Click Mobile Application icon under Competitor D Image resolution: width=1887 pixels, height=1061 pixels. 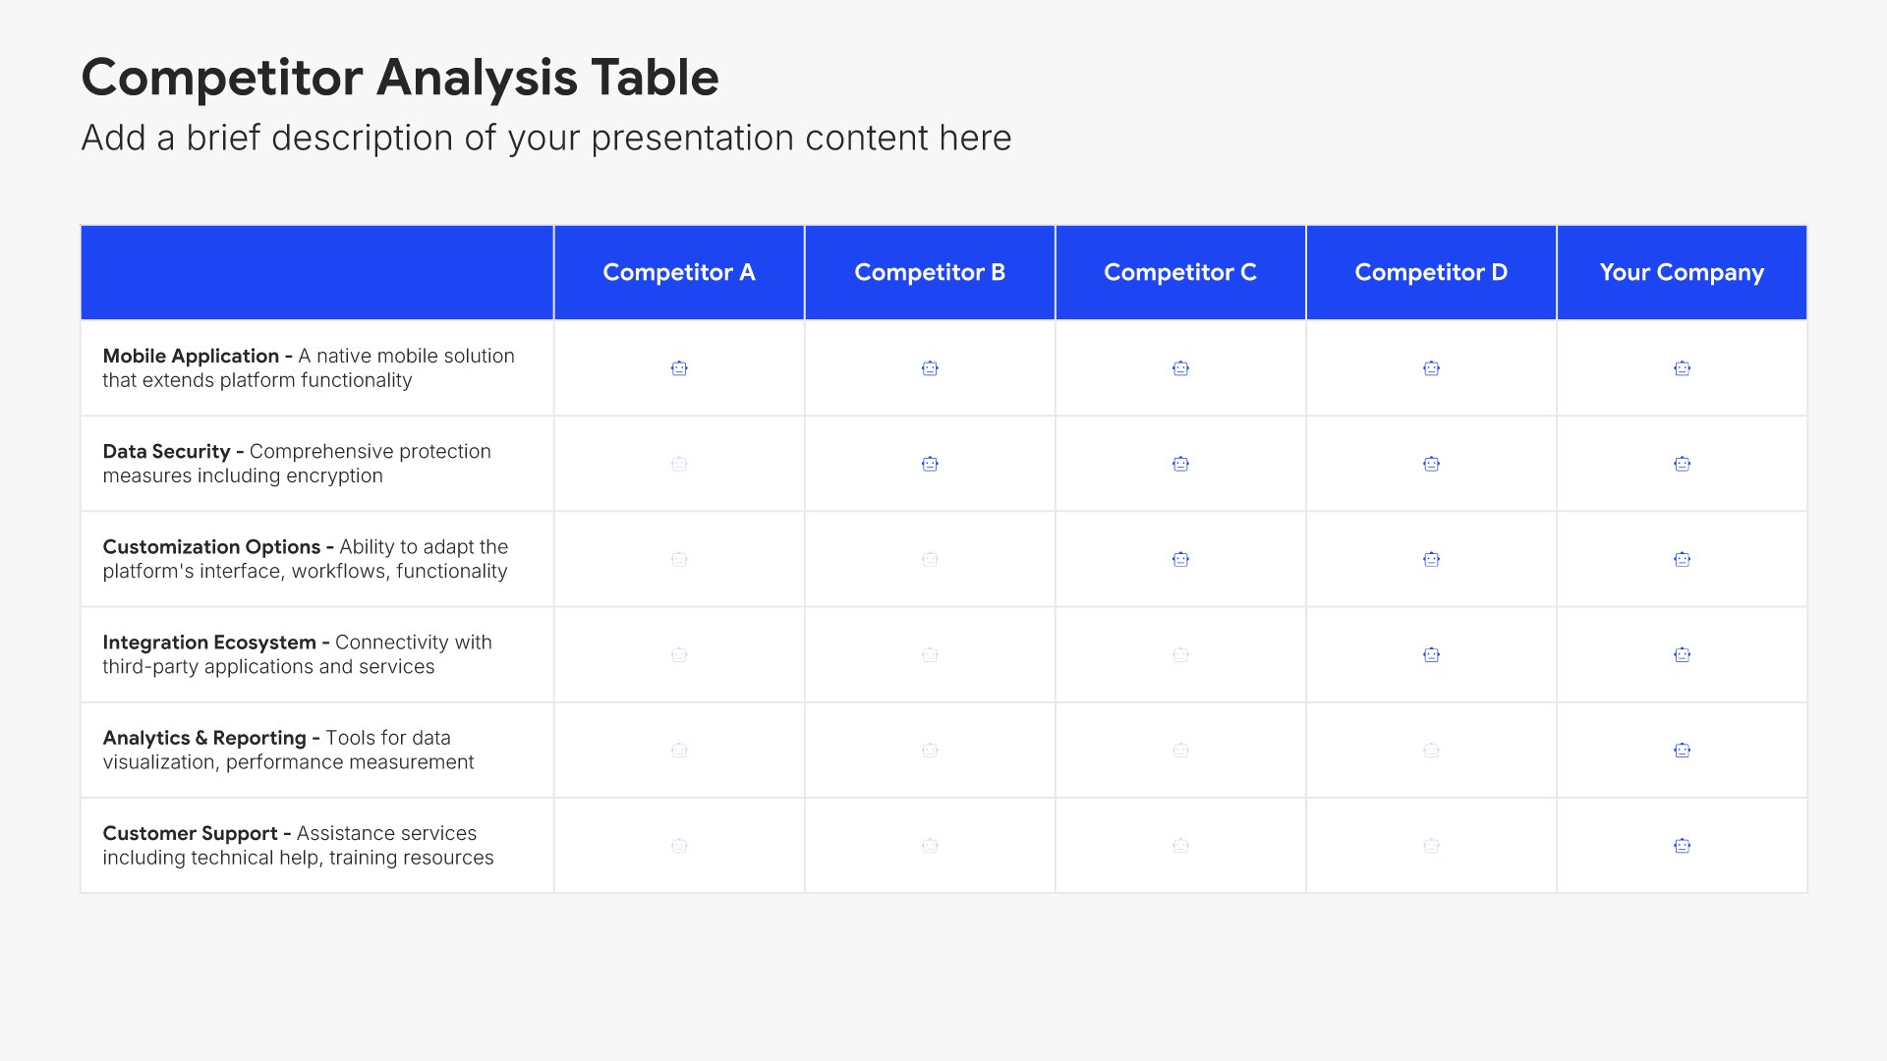pyautogui.click(x=1431, y=368)
